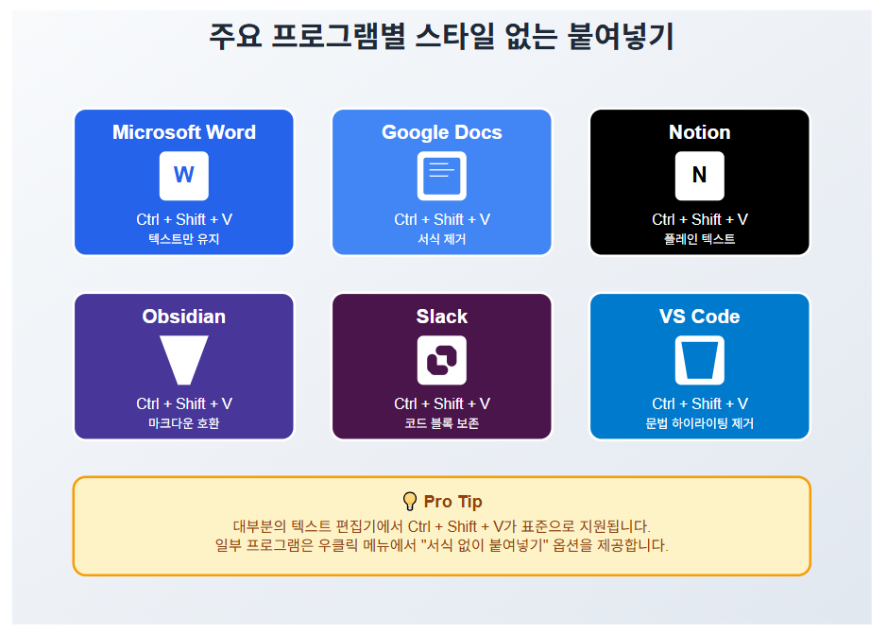Click the tip line starting '대부분의 텍스트 편집기에서'
This screenshot has height=634, width=887.
[x=442, y=526]
